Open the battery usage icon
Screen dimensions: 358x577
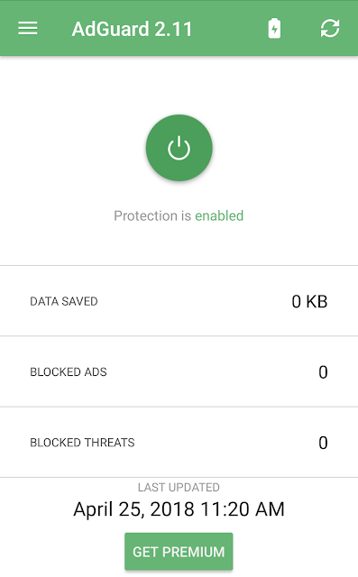coord(274,28)
